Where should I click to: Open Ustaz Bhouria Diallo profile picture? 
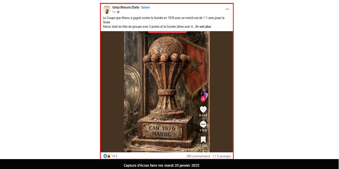(107, 9)
